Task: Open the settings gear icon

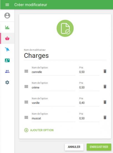Action: tap(7, 82)
